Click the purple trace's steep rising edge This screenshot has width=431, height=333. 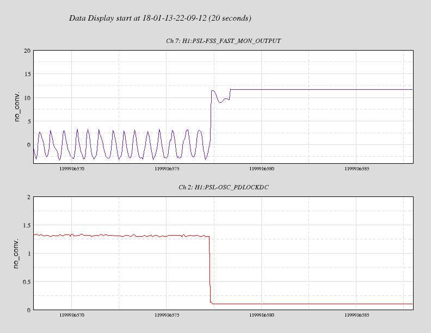(x=211, y=120)
